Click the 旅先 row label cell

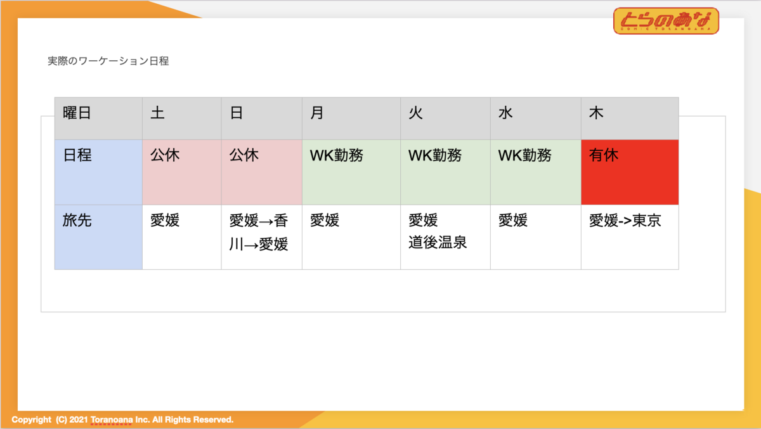click(x=98, y=237)
